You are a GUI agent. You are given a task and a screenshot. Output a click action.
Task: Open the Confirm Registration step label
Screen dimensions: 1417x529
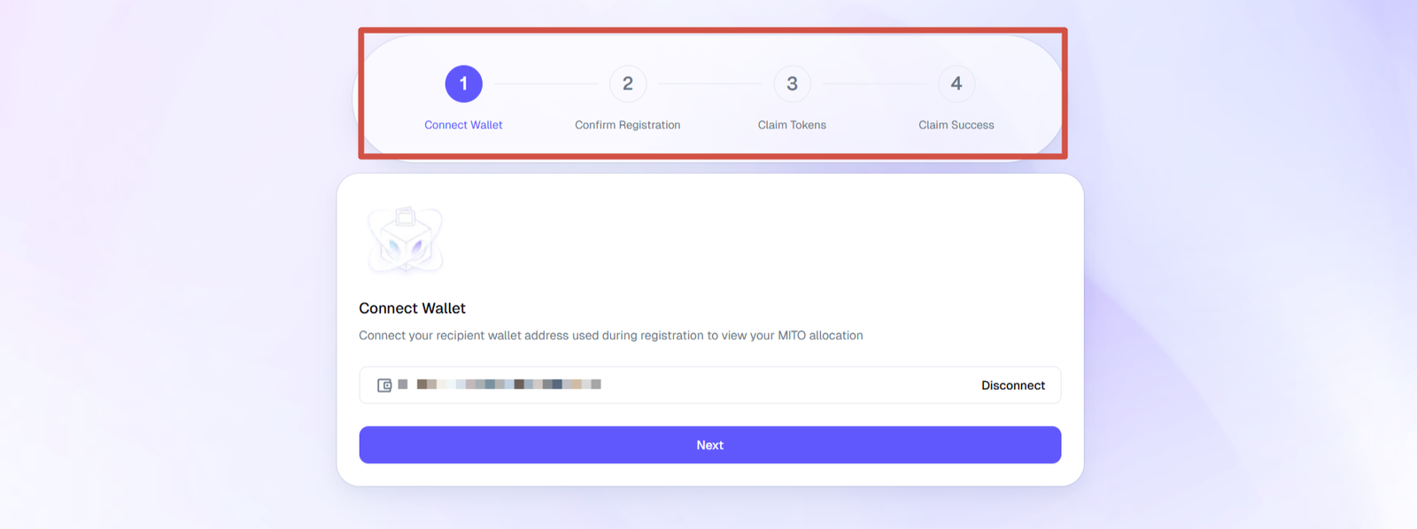[628, 125]
